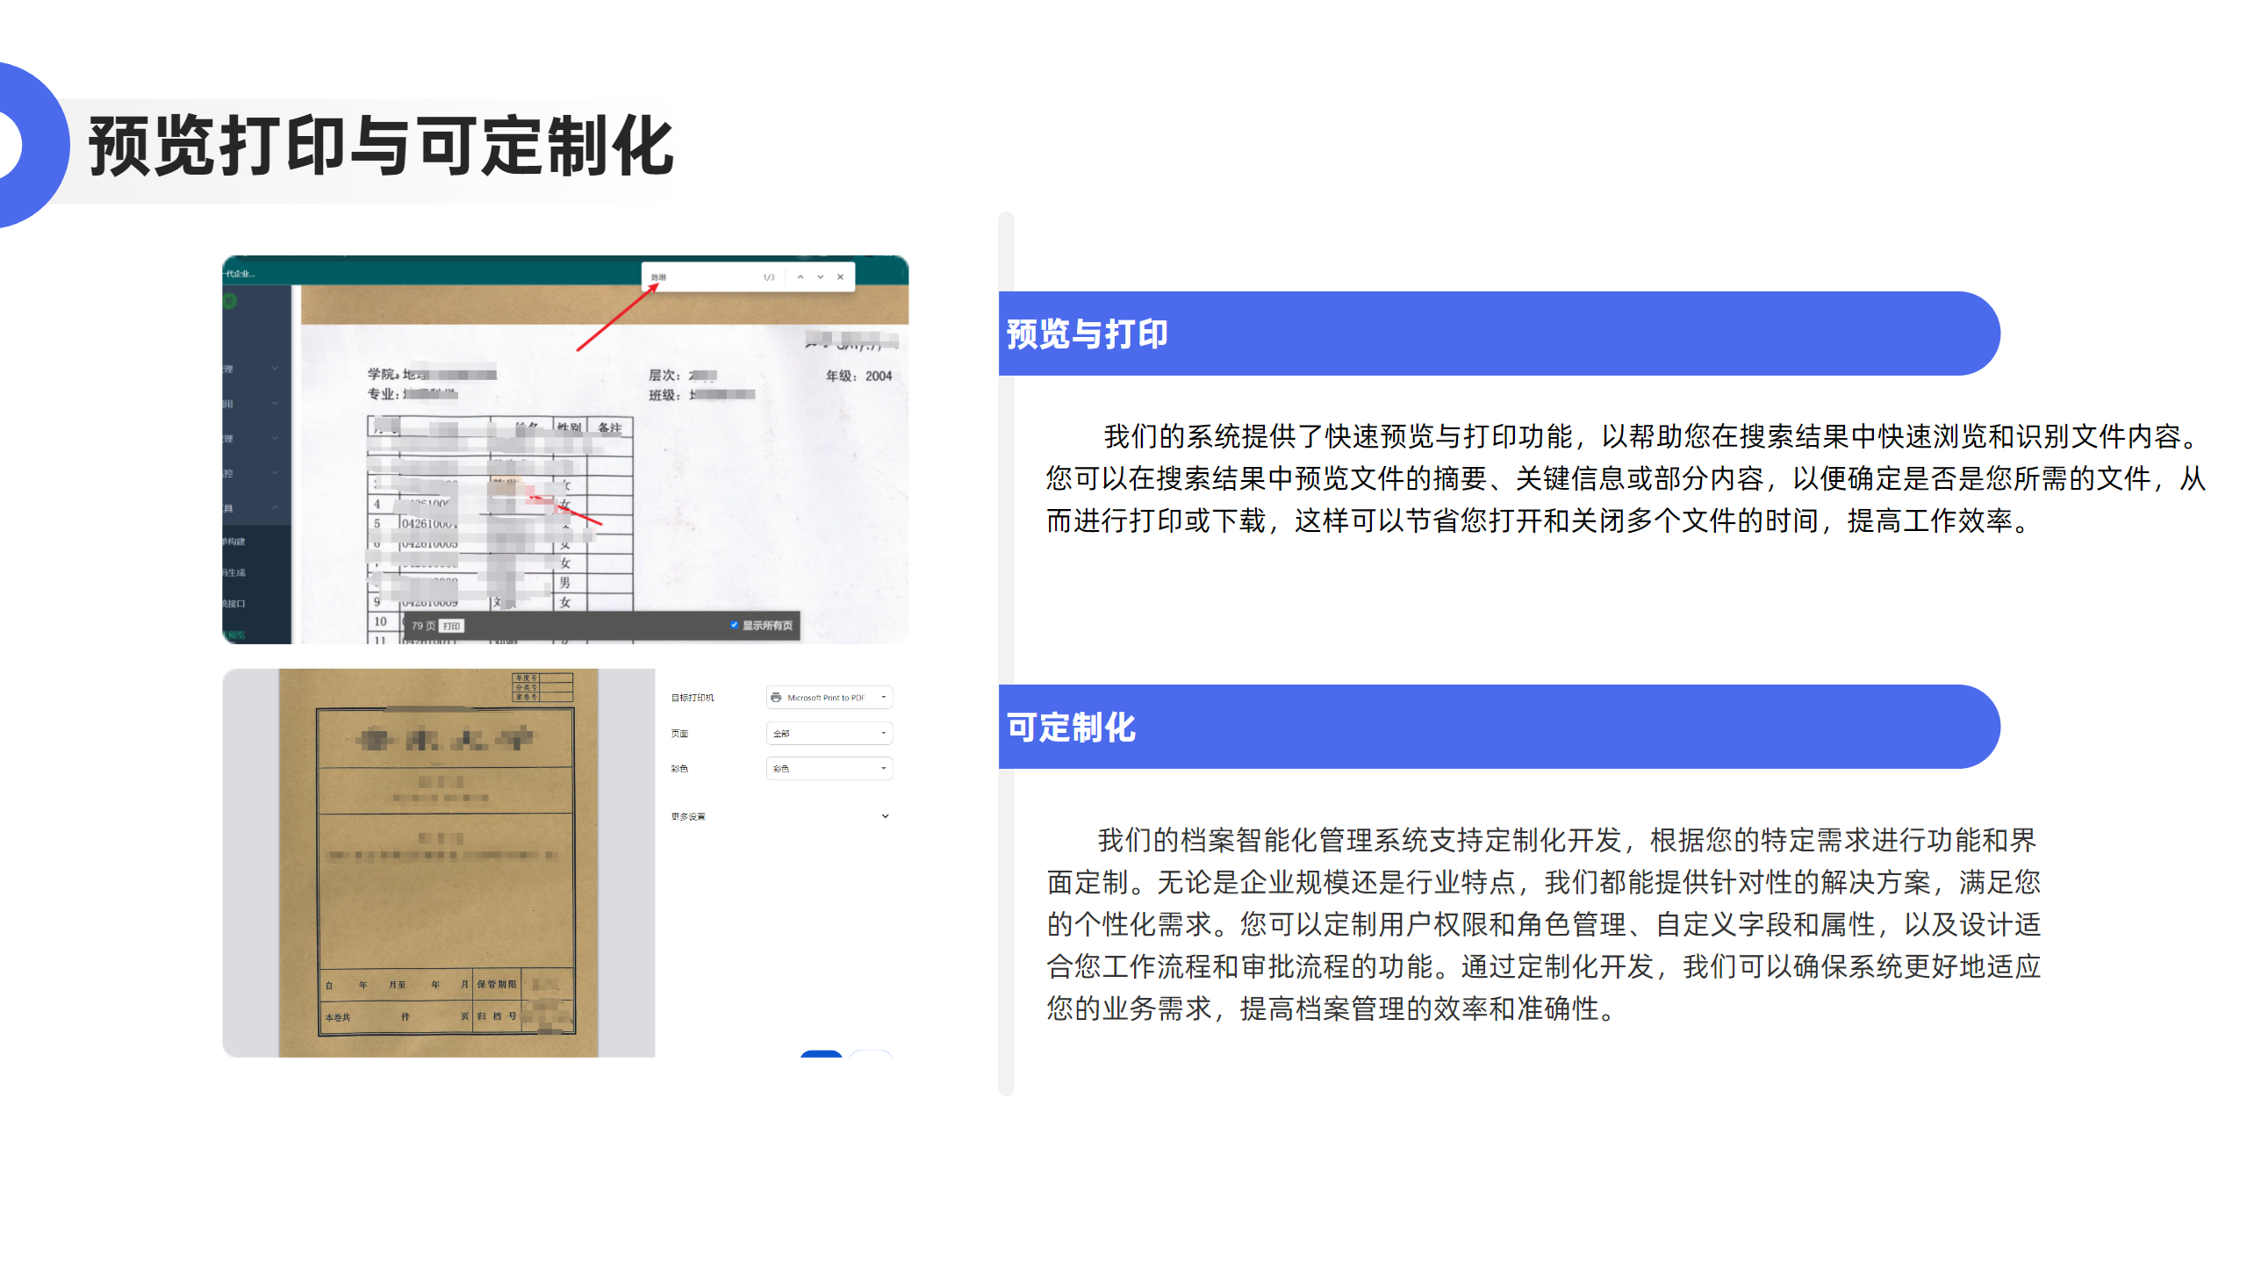This screenshot has height=1263, width=2247.
Task: Close the find bar with X icon
Action: point(840,276)
